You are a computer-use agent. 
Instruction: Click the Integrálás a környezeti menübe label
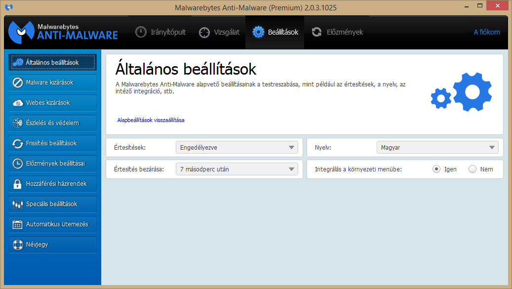click(x=358, y=169)
